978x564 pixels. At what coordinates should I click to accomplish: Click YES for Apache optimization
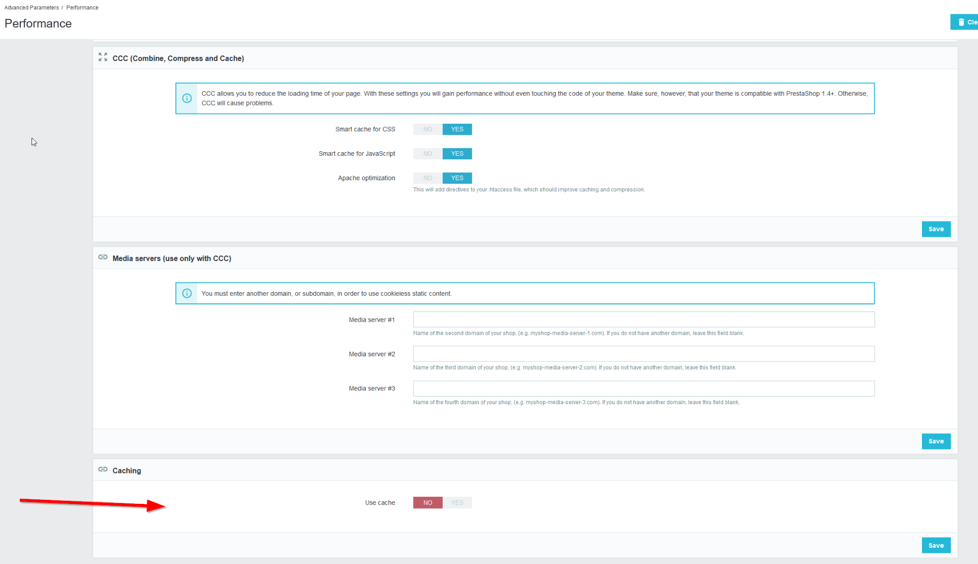457,178
